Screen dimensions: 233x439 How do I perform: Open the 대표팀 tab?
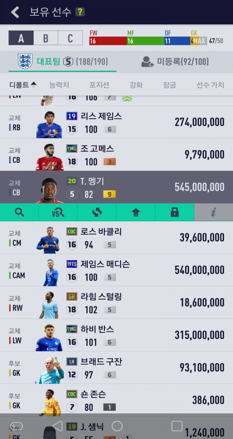(x=62, y=62)
